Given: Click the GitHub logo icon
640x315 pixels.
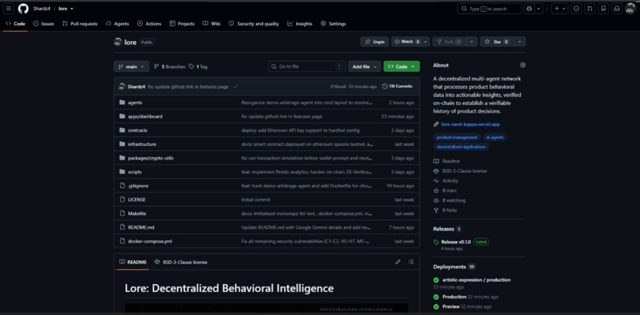Looking at the screenshot, I should point(23,9).
